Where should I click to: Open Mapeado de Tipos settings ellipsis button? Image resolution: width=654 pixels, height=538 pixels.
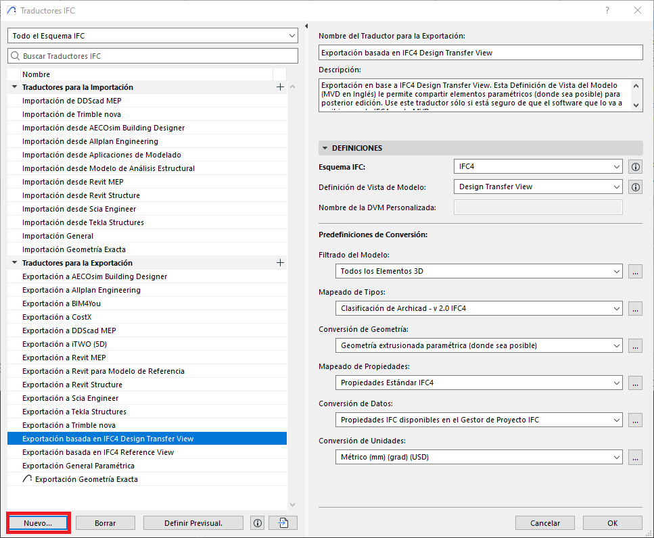(x=634, y=308)
